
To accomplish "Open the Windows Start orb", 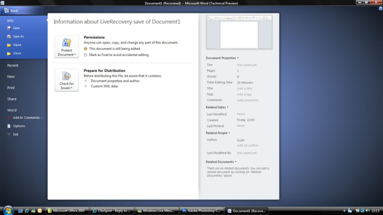I will click(x=8, y=210).
